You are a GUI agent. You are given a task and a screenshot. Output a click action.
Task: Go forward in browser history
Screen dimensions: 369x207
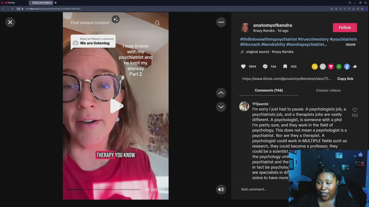tap(7, 9)
